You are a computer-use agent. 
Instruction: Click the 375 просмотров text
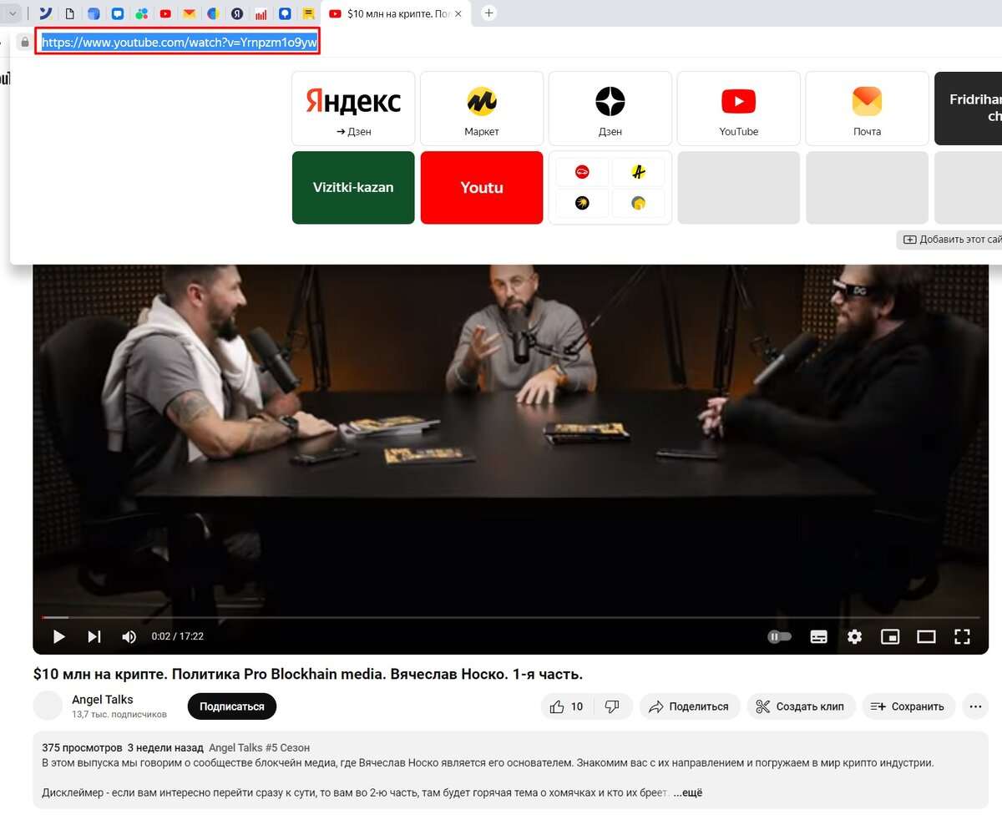(82, 748)
